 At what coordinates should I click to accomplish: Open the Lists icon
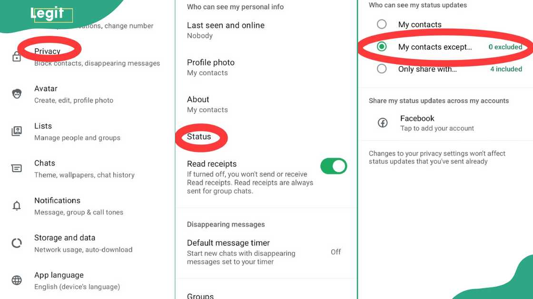coord(17,131)
